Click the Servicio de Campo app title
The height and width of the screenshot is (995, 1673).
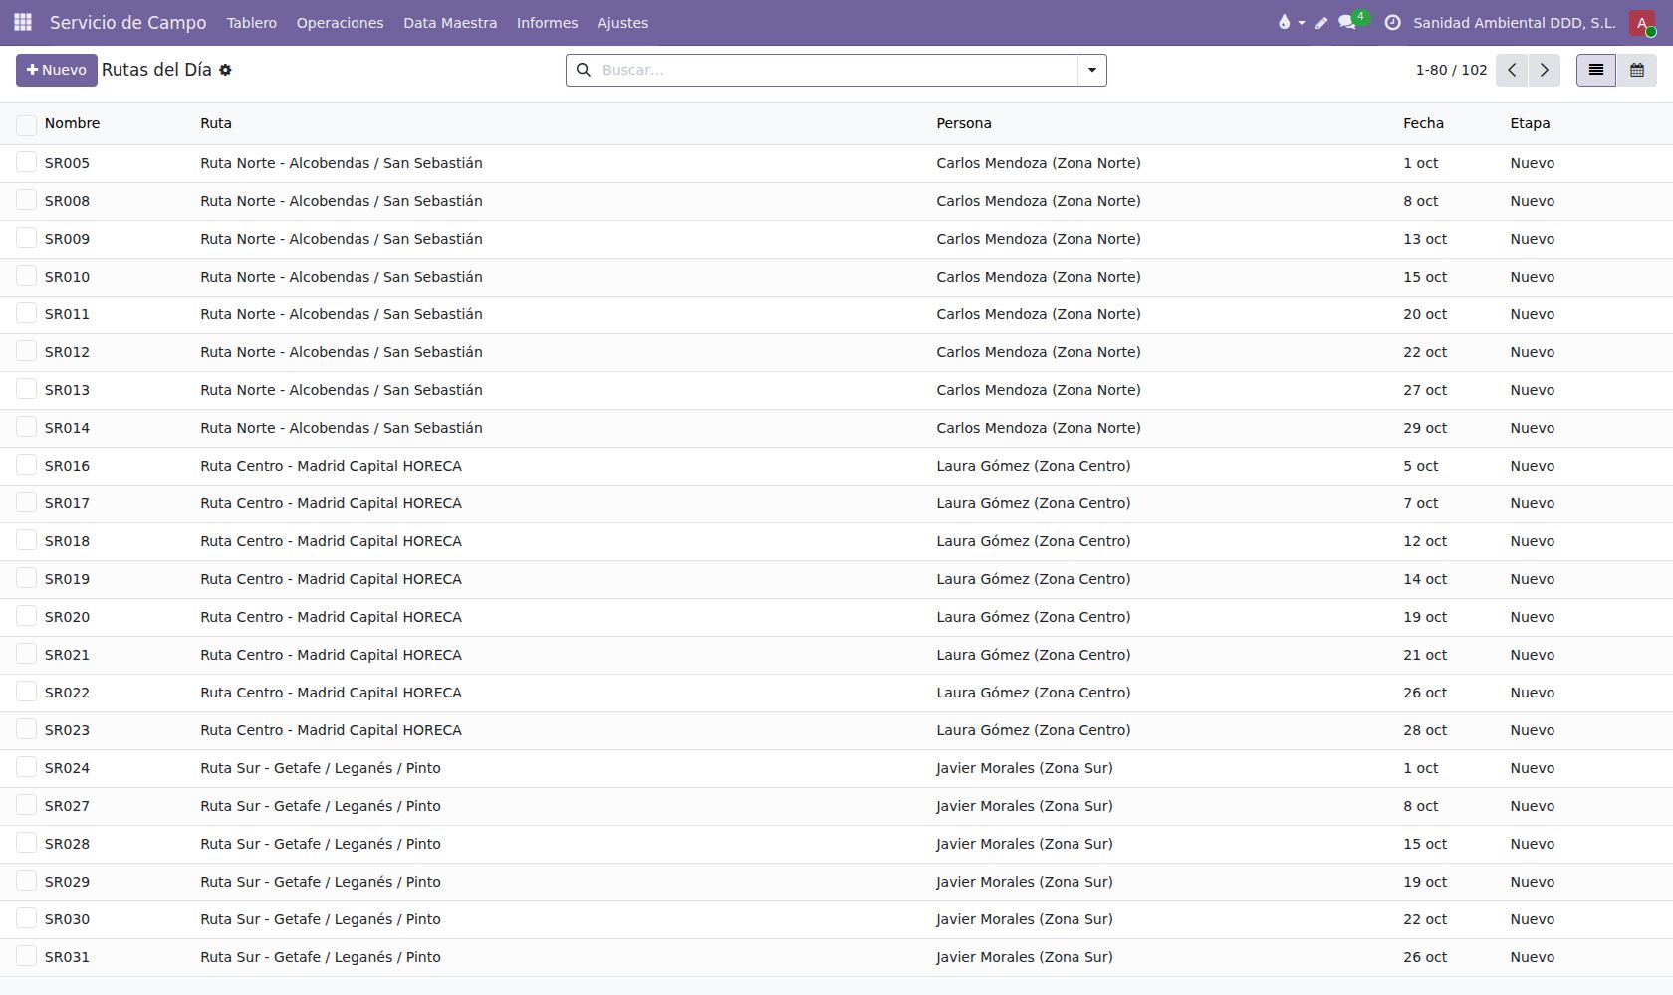click(x=128, y=22)
